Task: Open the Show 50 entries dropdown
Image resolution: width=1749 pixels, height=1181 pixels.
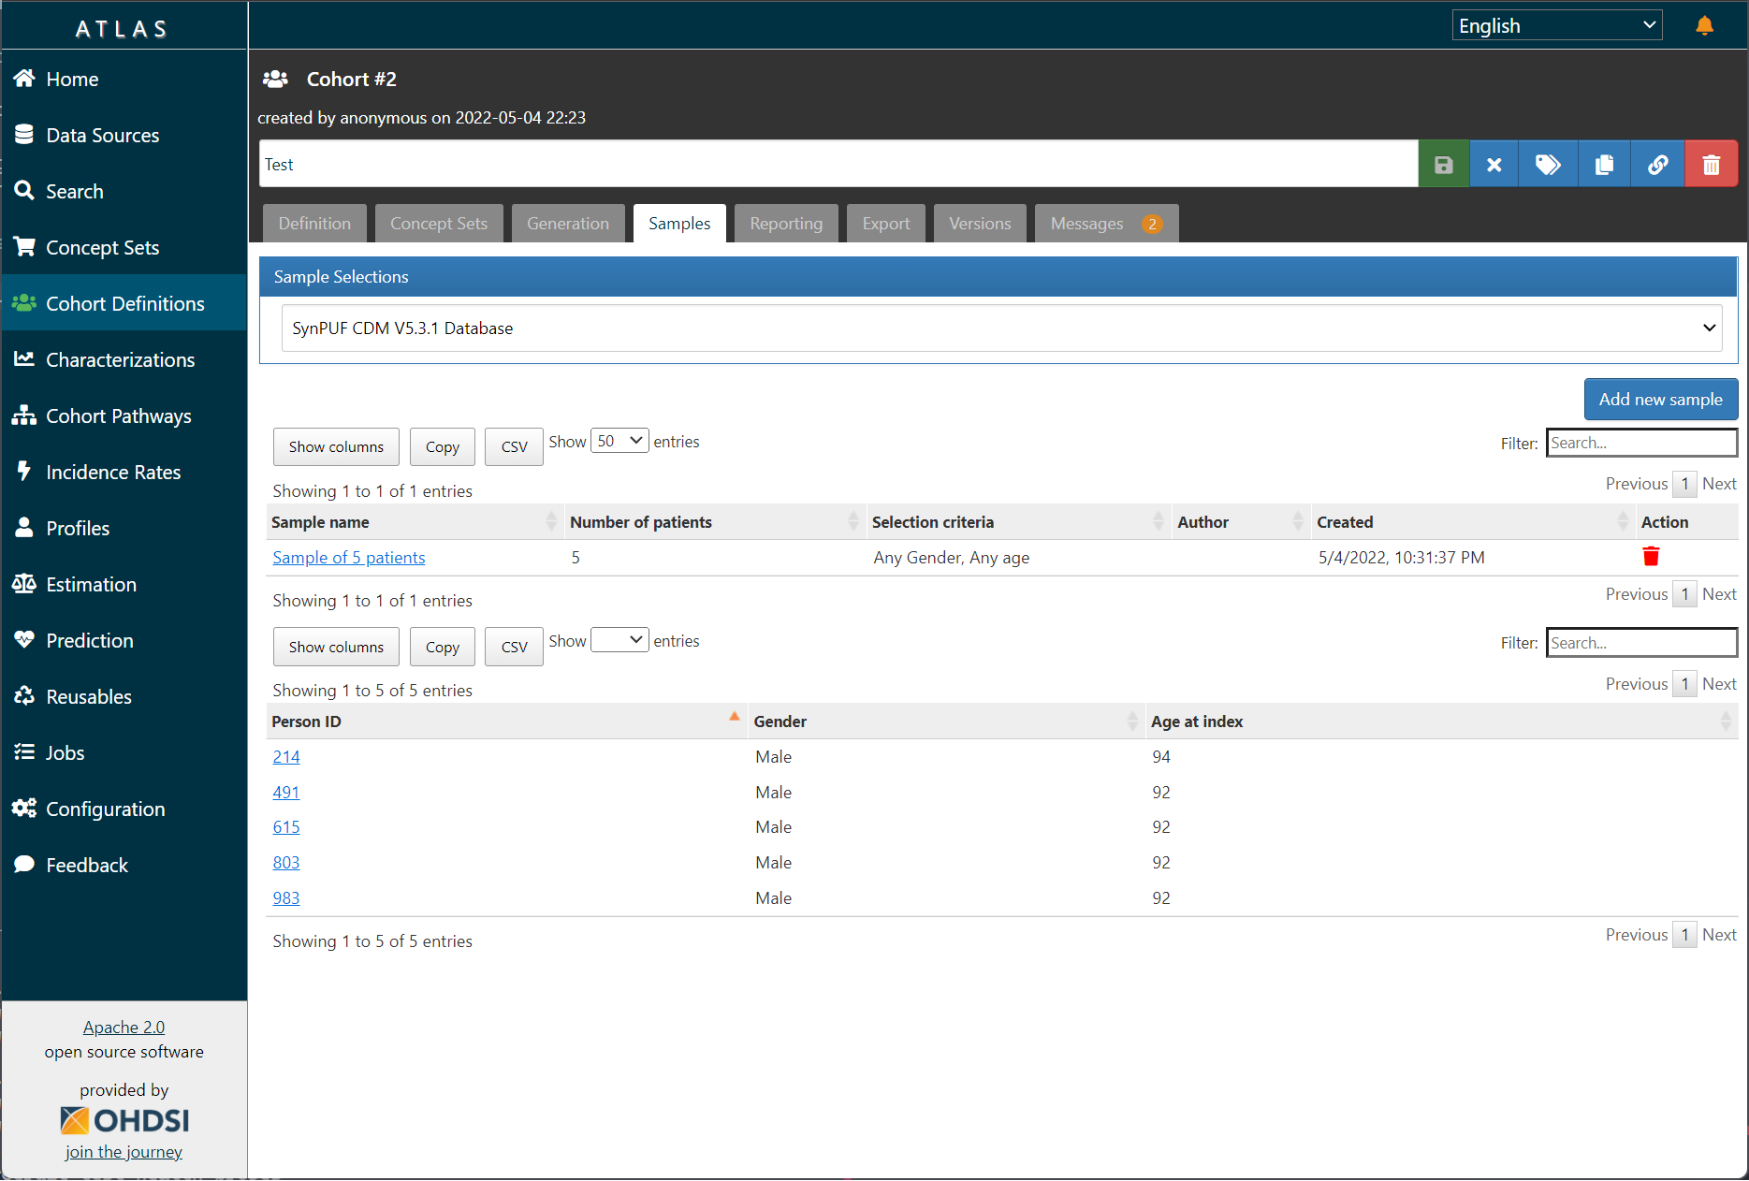Action: coord(619,441)
